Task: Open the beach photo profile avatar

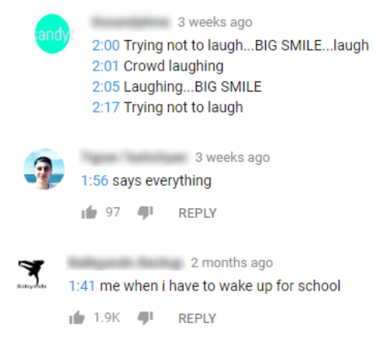Action: pyautogui.click(x=44, y=169)
